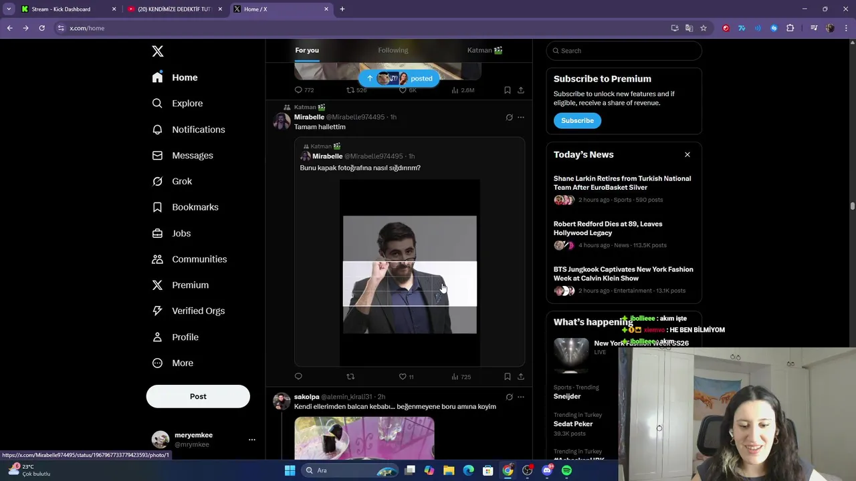Switch to the Following tab

393,50
